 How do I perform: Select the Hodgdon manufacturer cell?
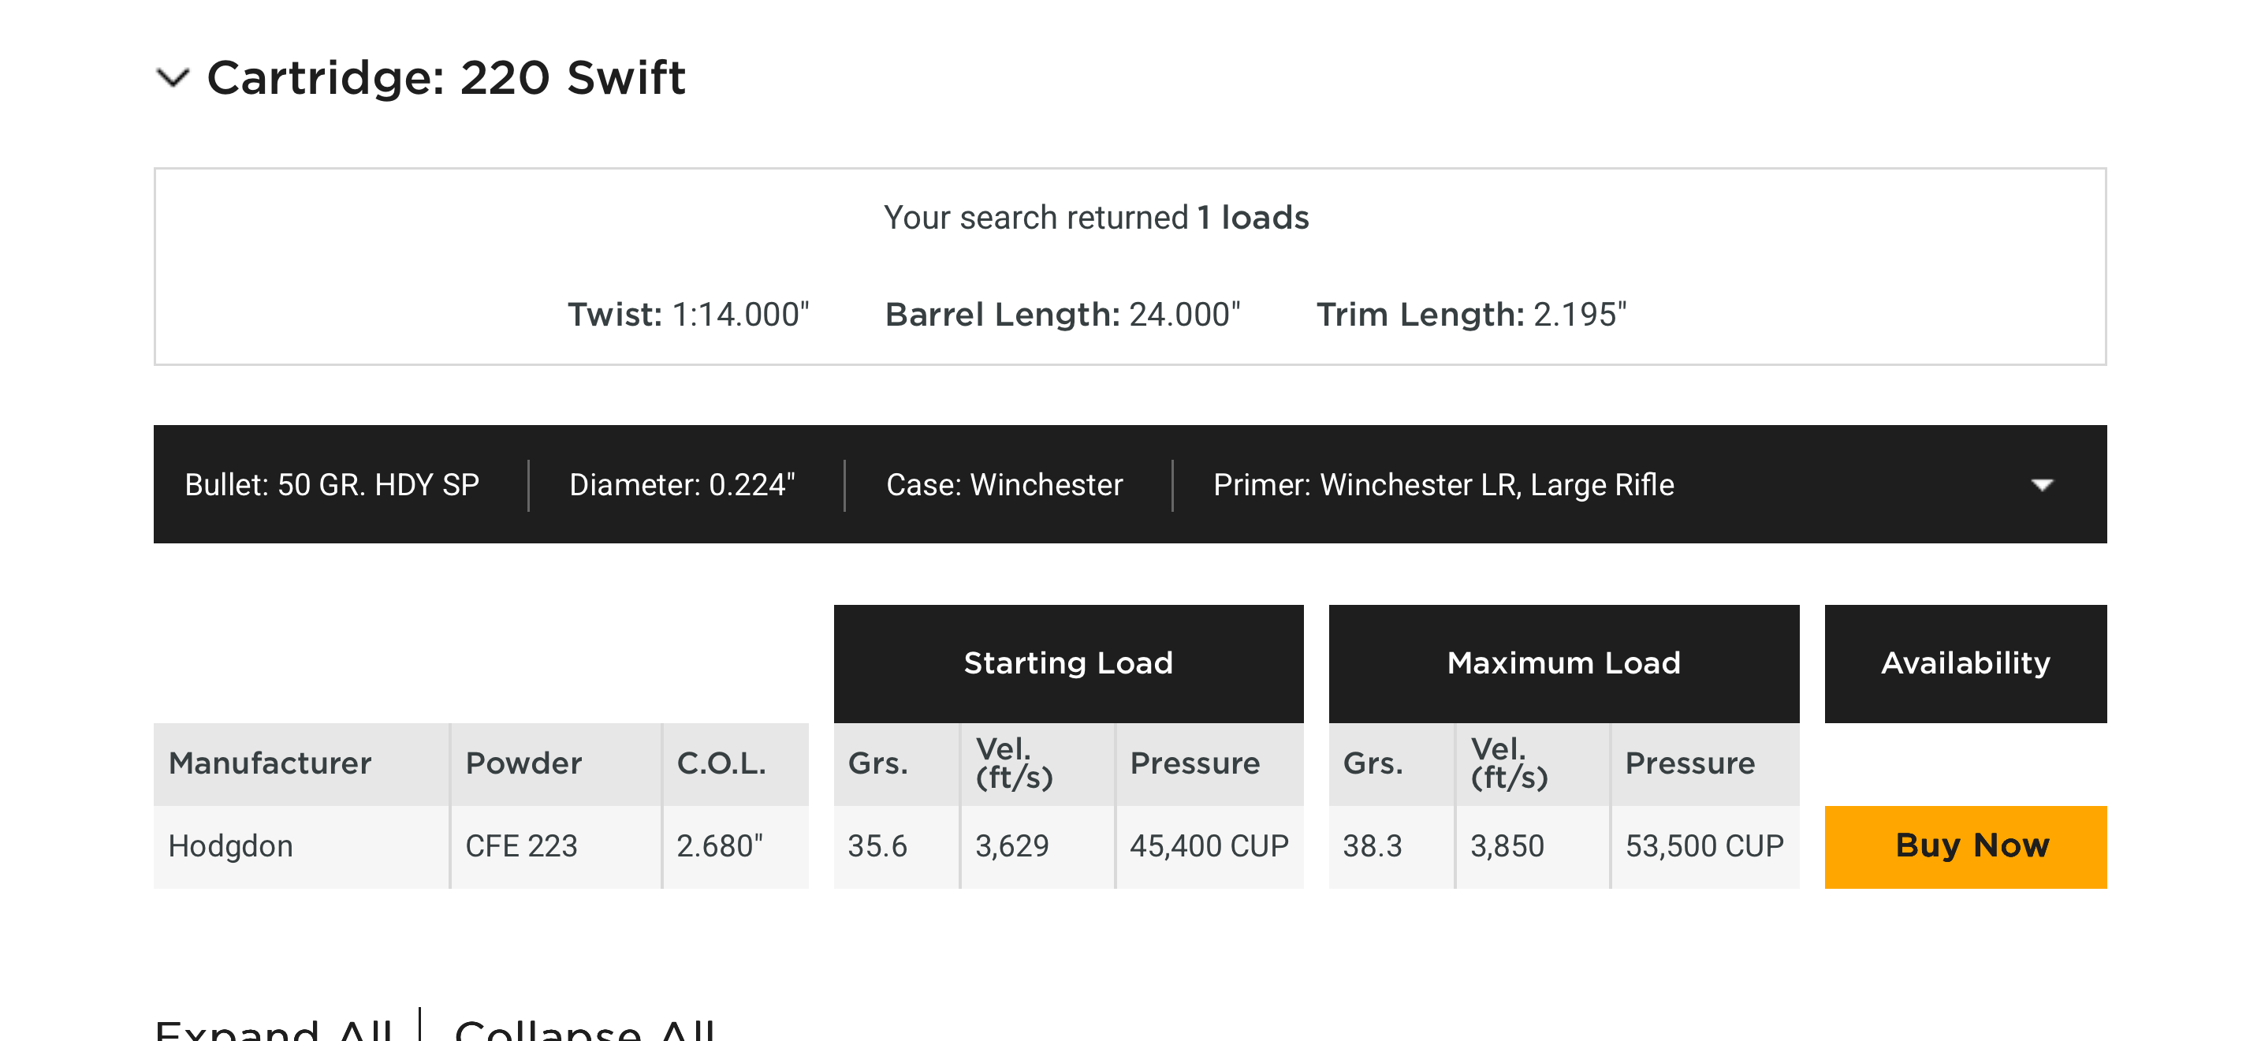[230, 846]
